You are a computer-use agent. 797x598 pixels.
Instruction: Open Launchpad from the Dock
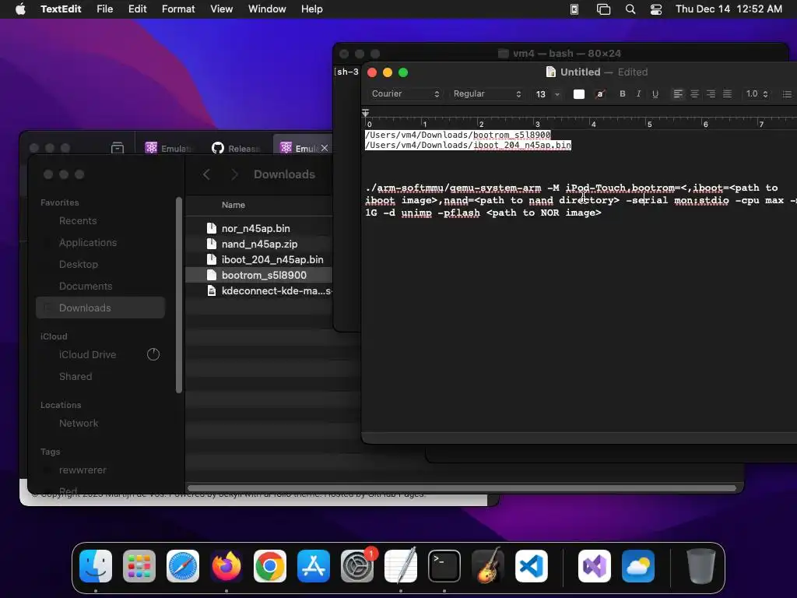point(139,566)
